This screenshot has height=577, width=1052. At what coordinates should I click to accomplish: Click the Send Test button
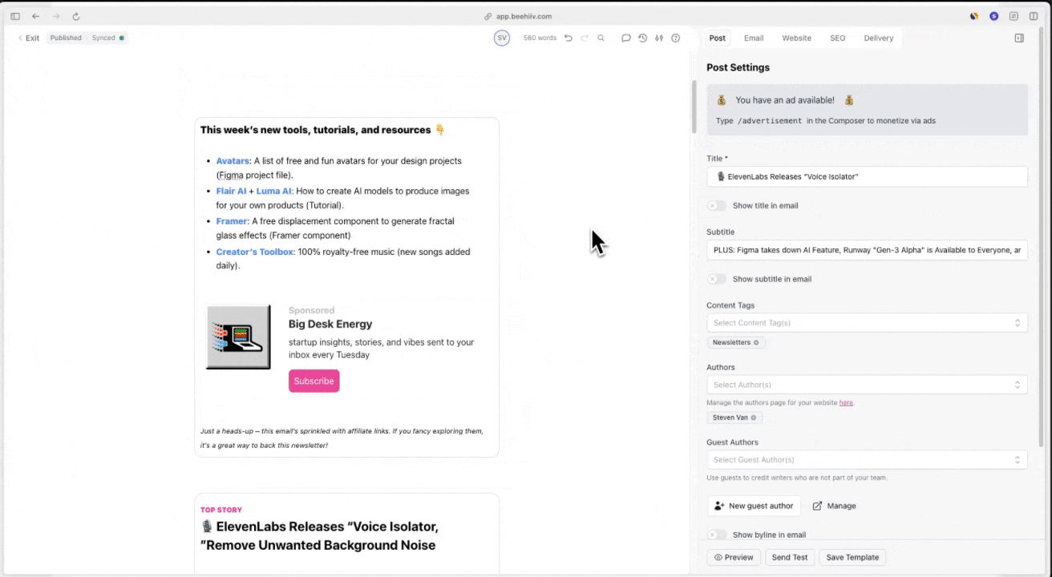[x=790, y=557]
